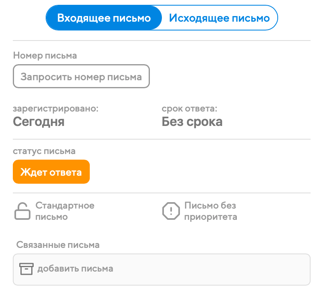
Task: Click the 'Номер письма' label
Action: tap(45, 56)
